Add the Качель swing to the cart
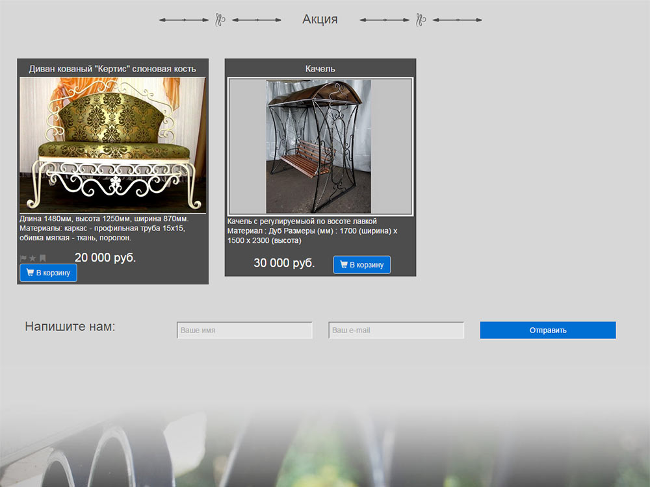This screenshot has height=487, width=650. pos(362,265)
